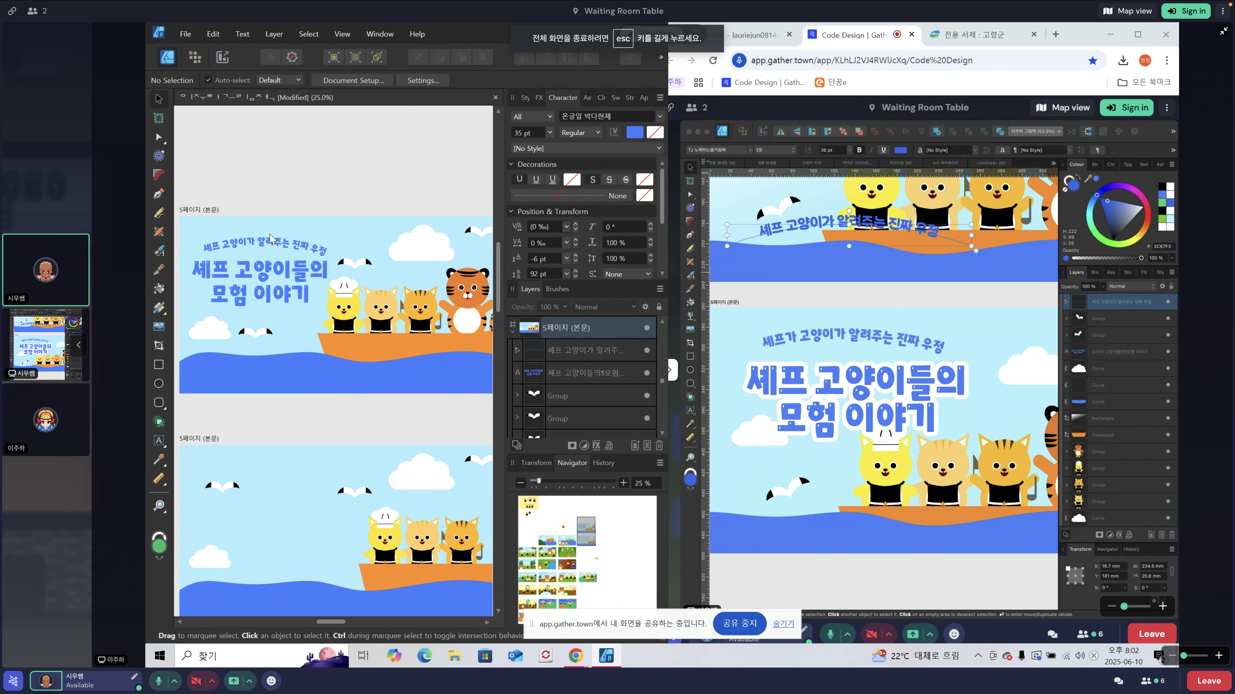The image size is (1235, 694).
Task: Open the Auto-select Default dropdown
Action: pyautogui.click(x=280, y=80)
